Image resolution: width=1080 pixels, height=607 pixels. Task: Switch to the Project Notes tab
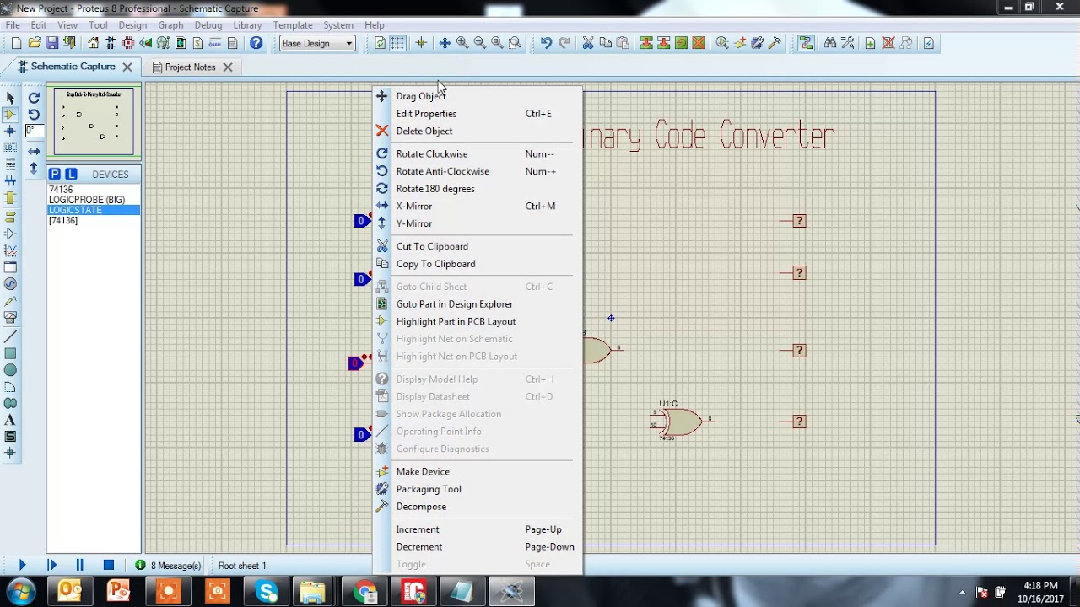point(191,67)
